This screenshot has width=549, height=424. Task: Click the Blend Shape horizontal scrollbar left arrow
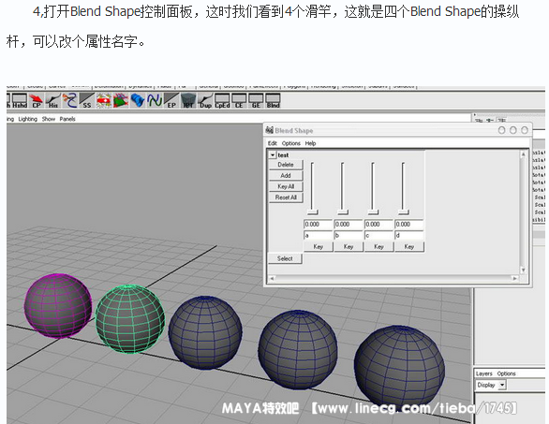[272, 278]
